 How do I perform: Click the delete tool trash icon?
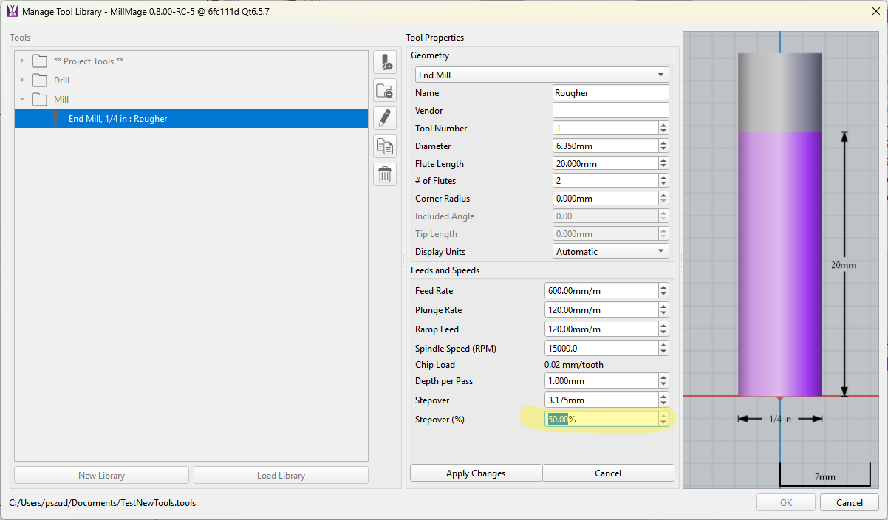(385, 174)
